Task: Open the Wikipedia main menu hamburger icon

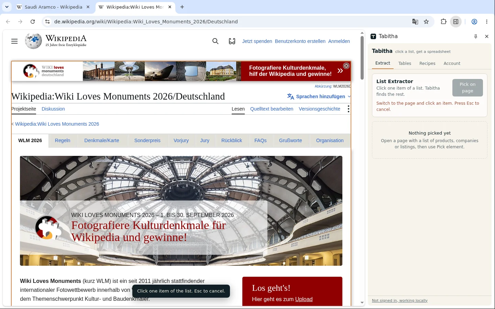Action: (14, 41)
